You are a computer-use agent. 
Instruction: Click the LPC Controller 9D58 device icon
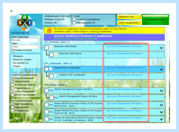point(51,119)
